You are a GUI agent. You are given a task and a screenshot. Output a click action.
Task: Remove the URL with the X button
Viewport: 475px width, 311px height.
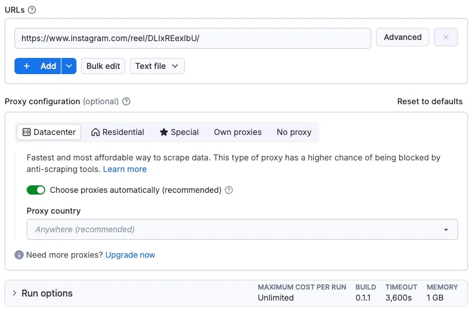pos(445,37)
